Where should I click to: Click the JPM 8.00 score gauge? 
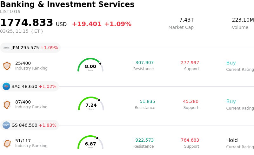click(x=90, y=65)
